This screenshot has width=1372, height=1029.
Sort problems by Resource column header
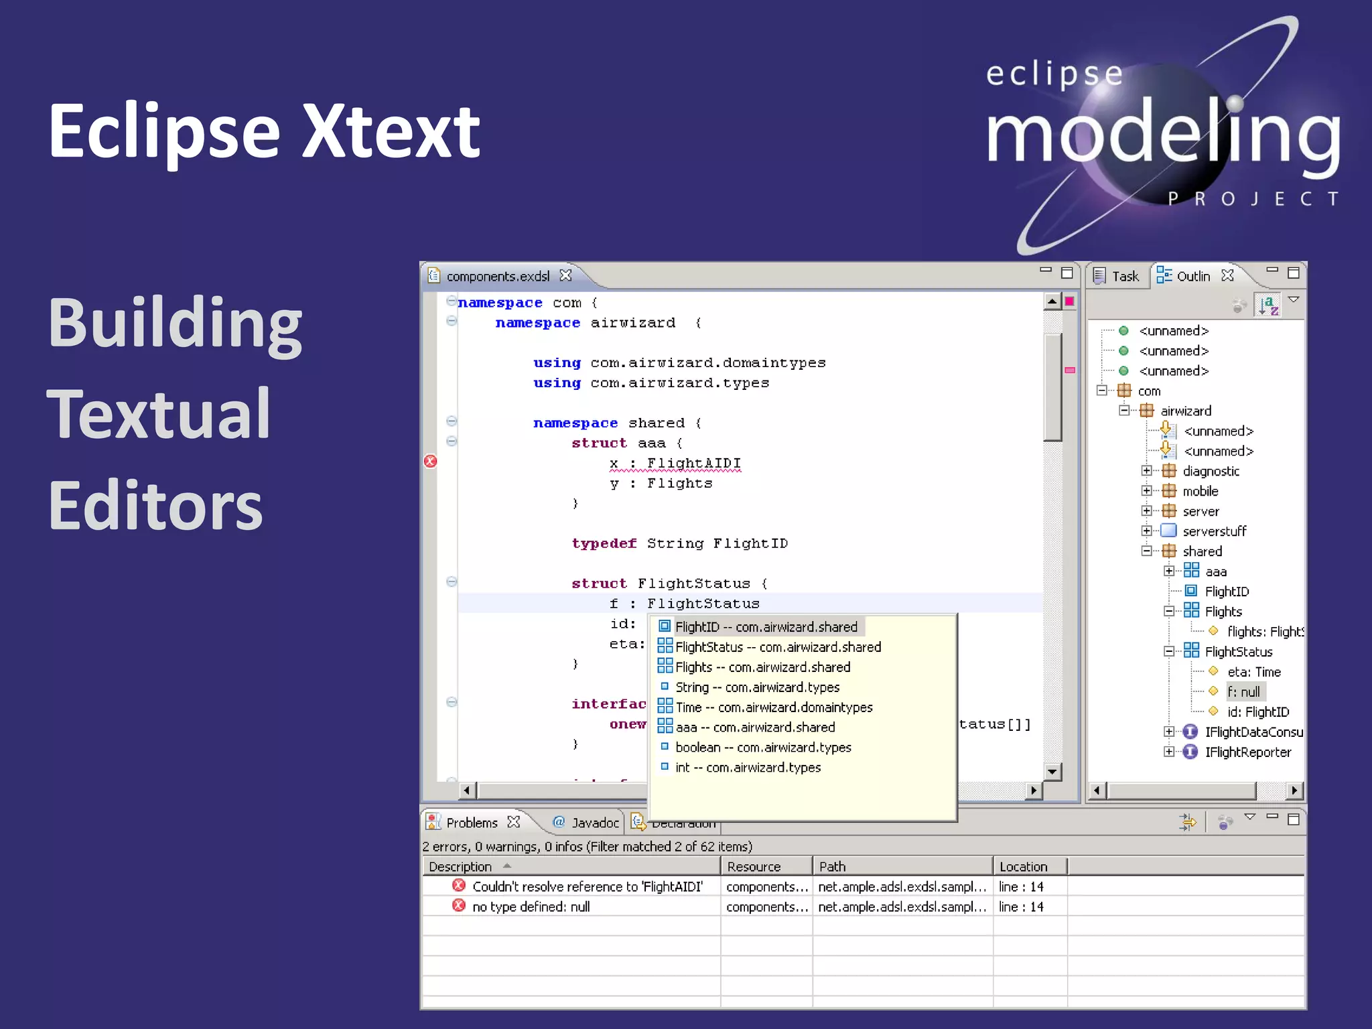click(766, 866)
